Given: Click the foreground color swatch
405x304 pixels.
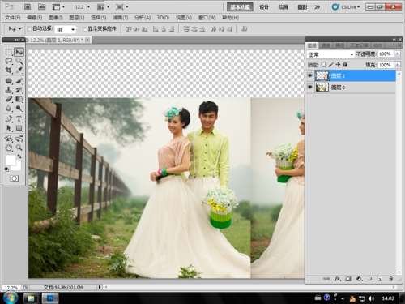Looking at the screenshot, I should tap(11, 161).
